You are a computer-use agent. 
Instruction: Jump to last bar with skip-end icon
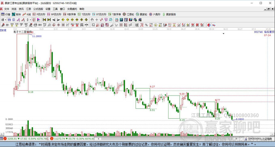pyautogui.click(x=49, y=20)
